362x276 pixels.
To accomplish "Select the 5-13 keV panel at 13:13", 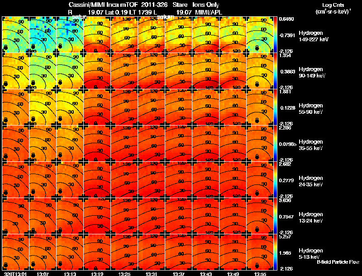I will pyautogui.click(x=70, y=252).
